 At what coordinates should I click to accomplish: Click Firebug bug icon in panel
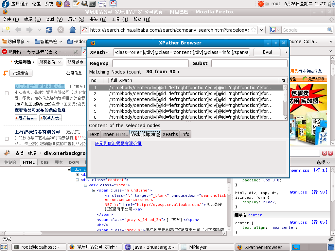[7, 153]
